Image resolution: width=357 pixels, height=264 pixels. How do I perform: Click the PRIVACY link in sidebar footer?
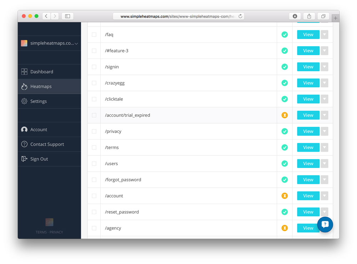pyautogui.click(x=56, y=232)
